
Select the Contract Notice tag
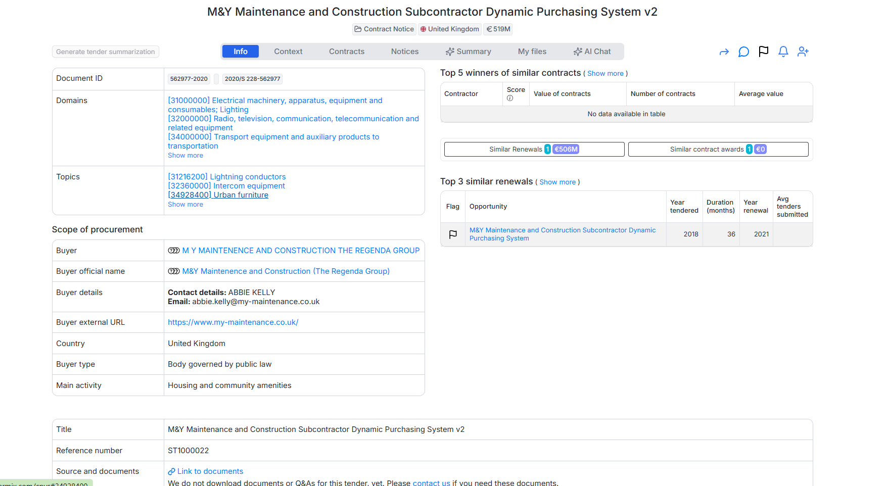click(x=384, y=29)
